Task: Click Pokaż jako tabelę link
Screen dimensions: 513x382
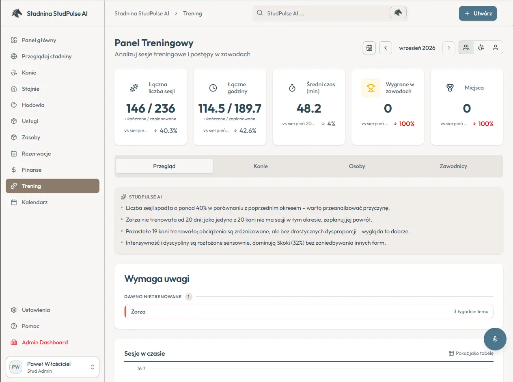Action: coord(471,354)
